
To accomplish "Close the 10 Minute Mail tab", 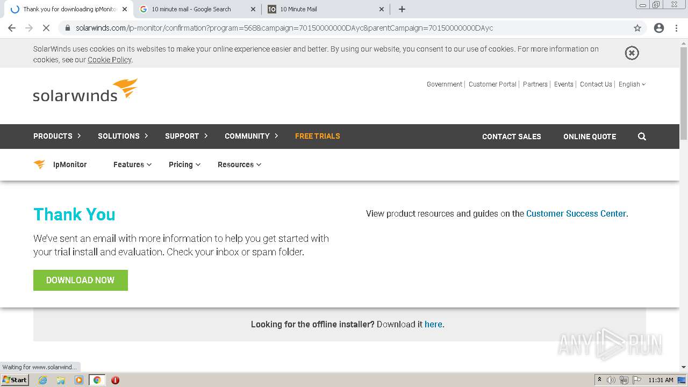I will click(x=382, y=9).
